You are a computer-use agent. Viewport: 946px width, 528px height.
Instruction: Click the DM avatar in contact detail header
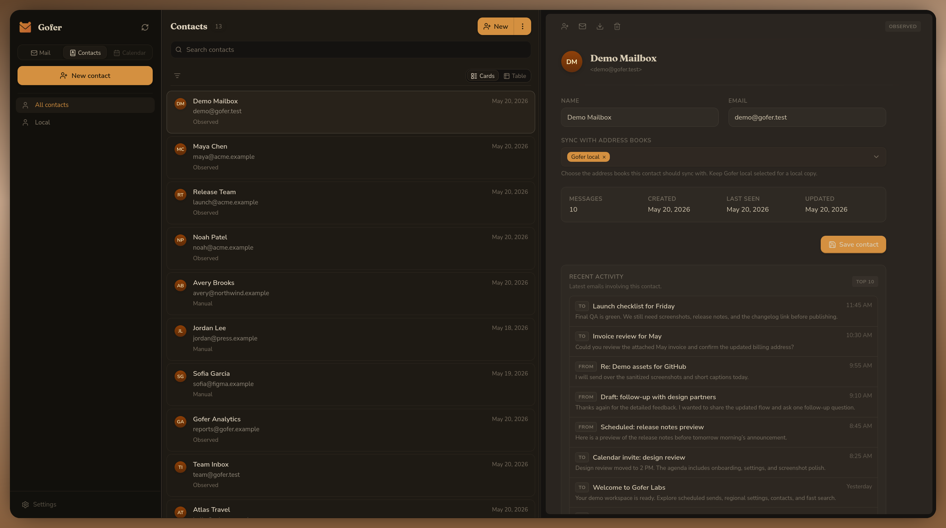click(x=572, y=62)
